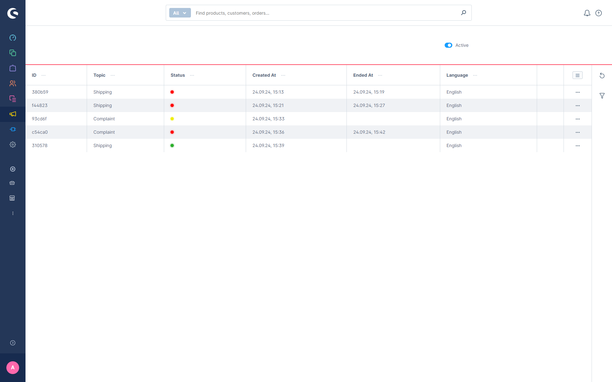
Task: Open Marketing megaphone icon
Action: [13, 114]
